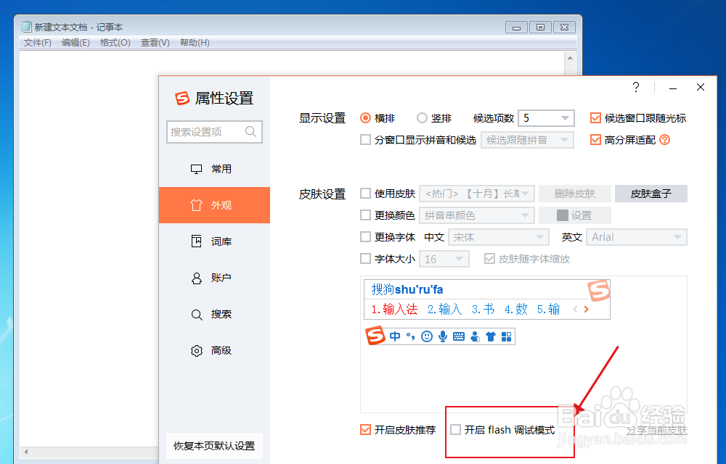Switch to the 词库 settings tab
726x464 pixels.
click(x=214, y=241)
